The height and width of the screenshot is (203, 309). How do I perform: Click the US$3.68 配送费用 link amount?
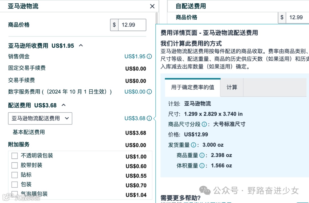point(135,118)
